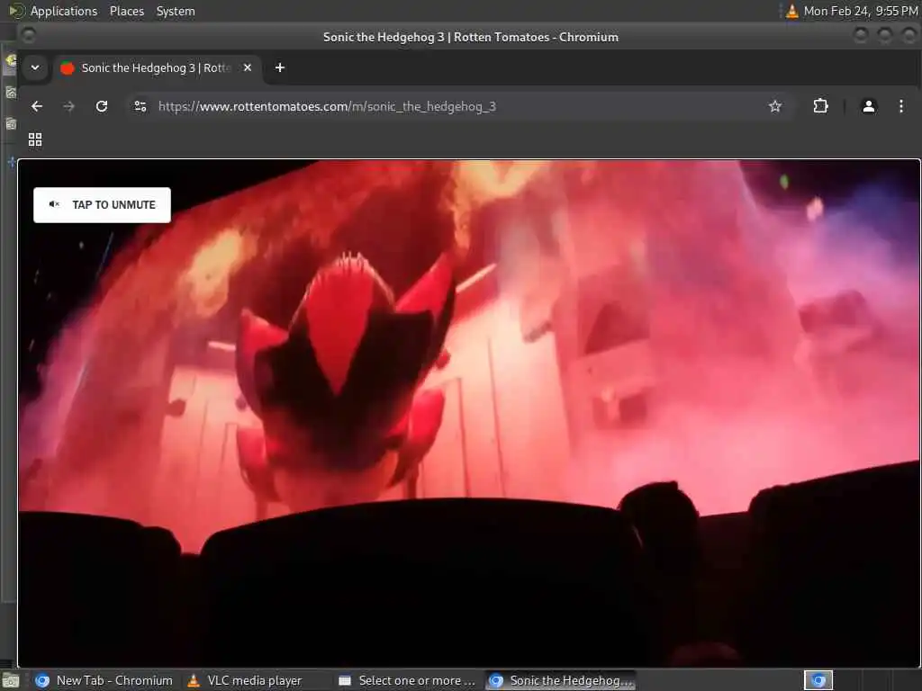Select Sonic the Hedgehog taskbar window
This screenshot has height=691, width=922.
561,680
